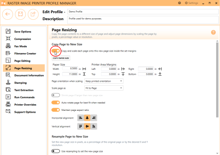The width and height of the screenshot is (220, 155).
Task: Click the back arrow button
Action: [8, 14]
